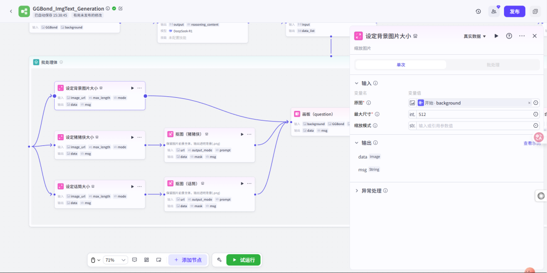Open variable picker for 缩放模式 field
The height and width of the screenshot is (273, 547).
(x=536, y=126)
